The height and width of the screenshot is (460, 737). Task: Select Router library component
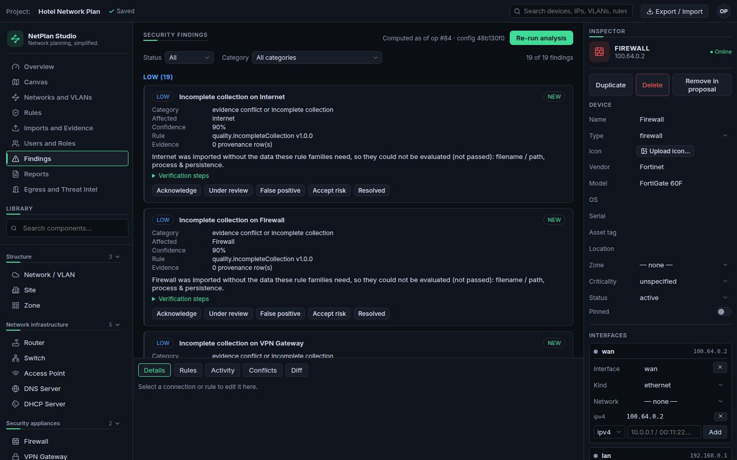tap(64, 342)
